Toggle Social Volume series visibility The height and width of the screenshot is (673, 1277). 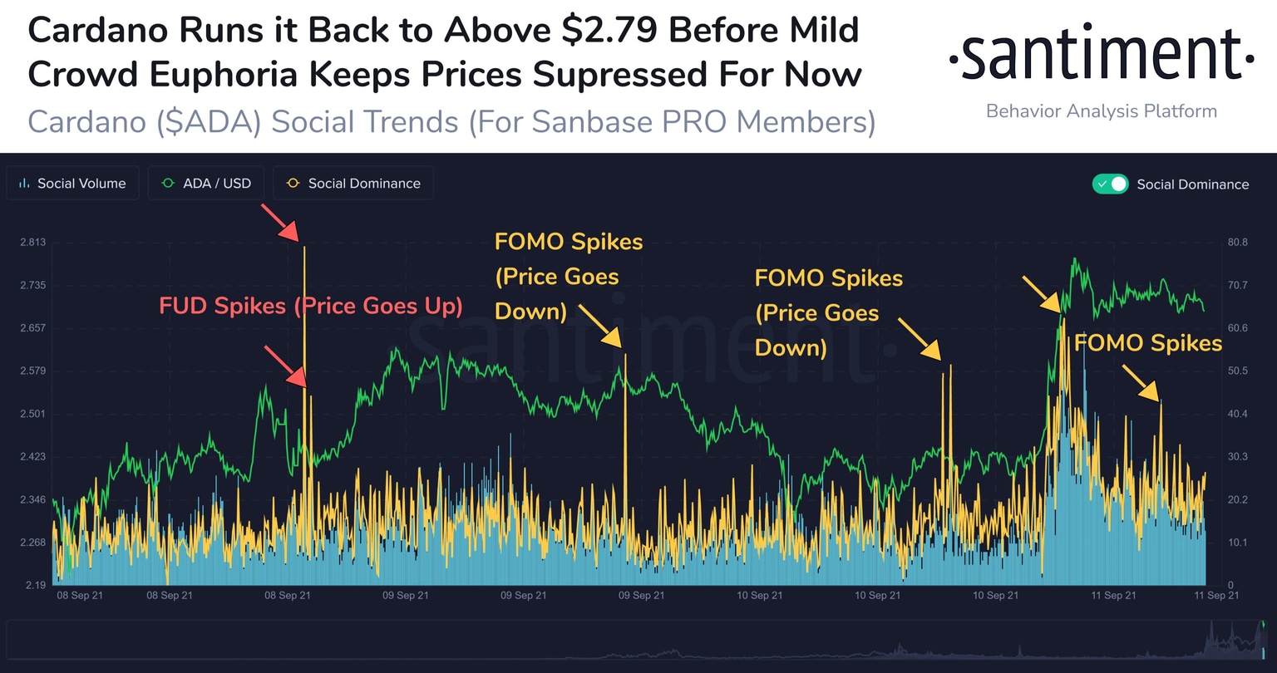point(72,183)
